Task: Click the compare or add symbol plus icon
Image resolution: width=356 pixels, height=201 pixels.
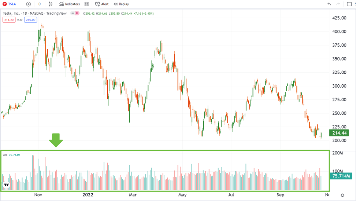Action: tap(28, 4)
